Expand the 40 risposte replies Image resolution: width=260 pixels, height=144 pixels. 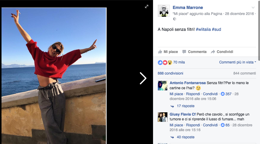[185, 137]
